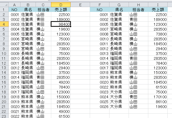
Task: Click 青田 cell in row 3 column C
Action: pyautogui.click(x=43, y=19)
